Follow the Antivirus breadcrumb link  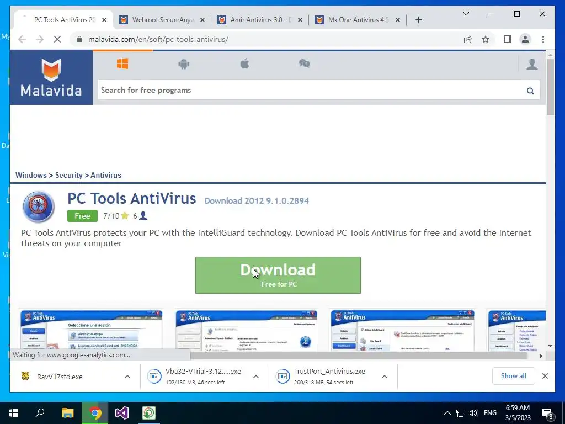click(106, 175)
